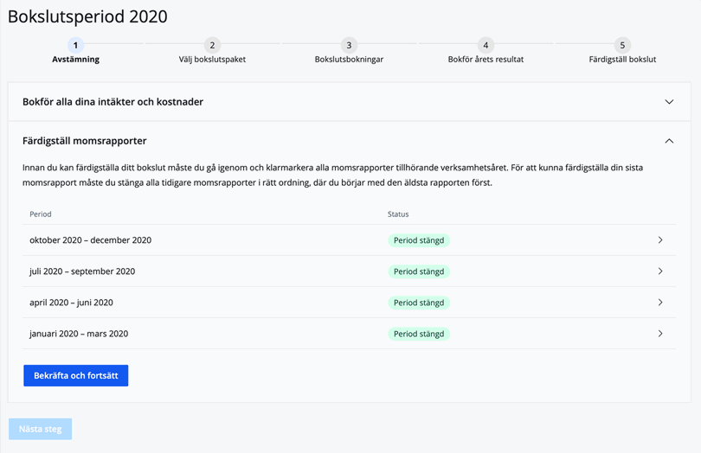Select the 'april 2020 – juni 2020' period text
The width and height of the screenshot is (701, 453).
pyautogui.click(x=71, y=303)
